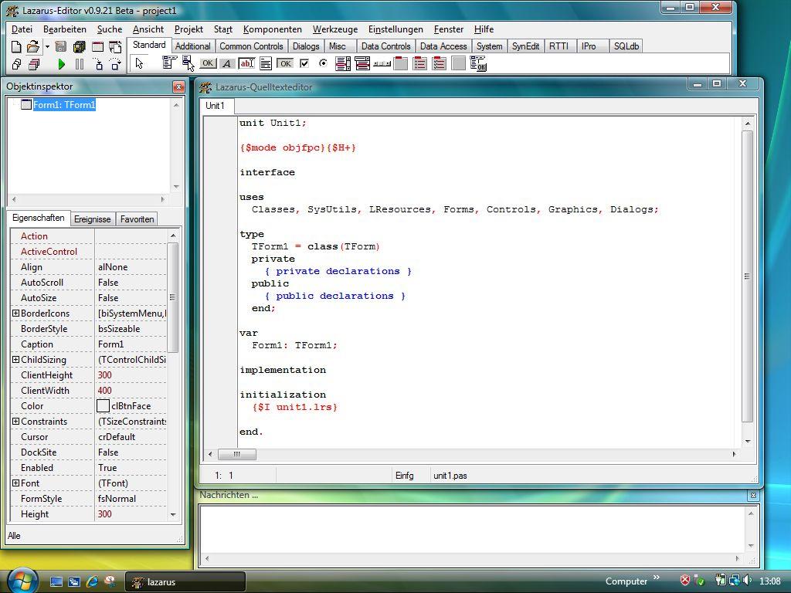
Task: Pick the TCheckGroup component in the palette
Action: tap(439, 63)
